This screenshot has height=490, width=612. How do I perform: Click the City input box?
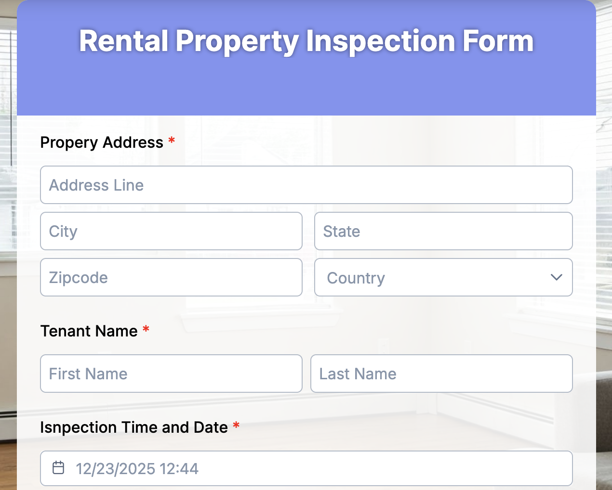(171, 231)
